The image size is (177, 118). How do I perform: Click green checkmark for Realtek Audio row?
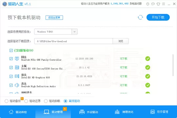[147, 85]
